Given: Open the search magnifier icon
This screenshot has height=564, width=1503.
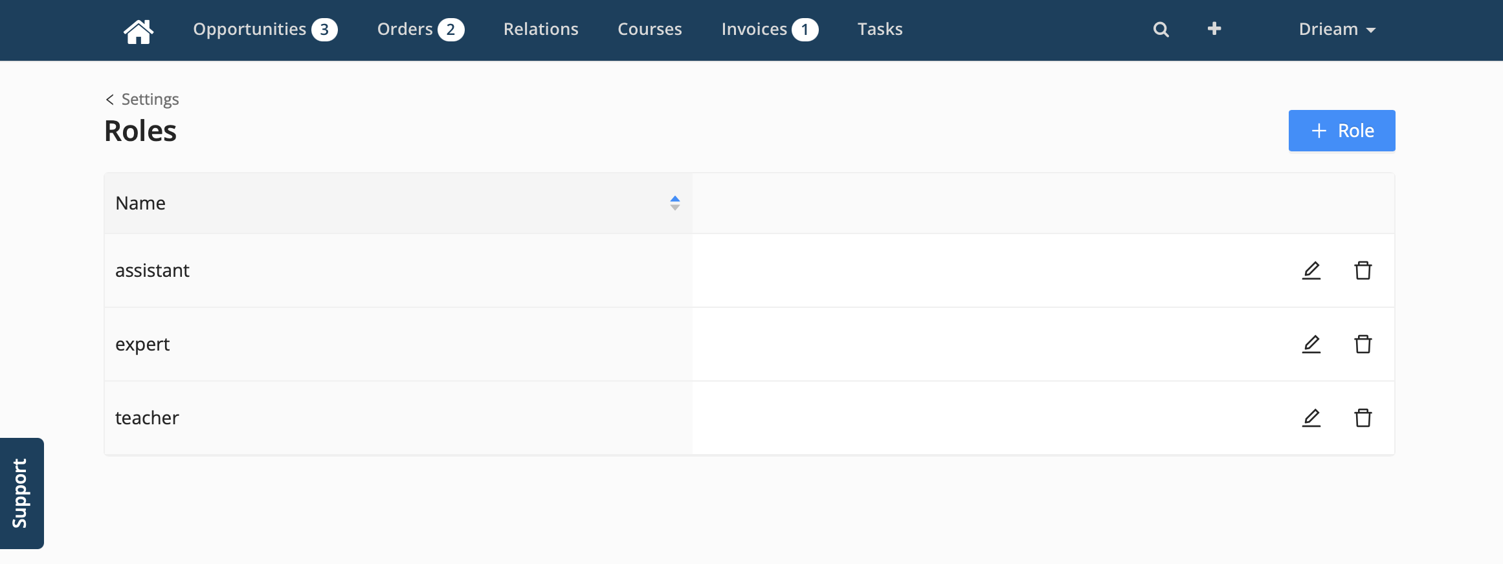Looking at the screenshot, I should click(1161, 30).
